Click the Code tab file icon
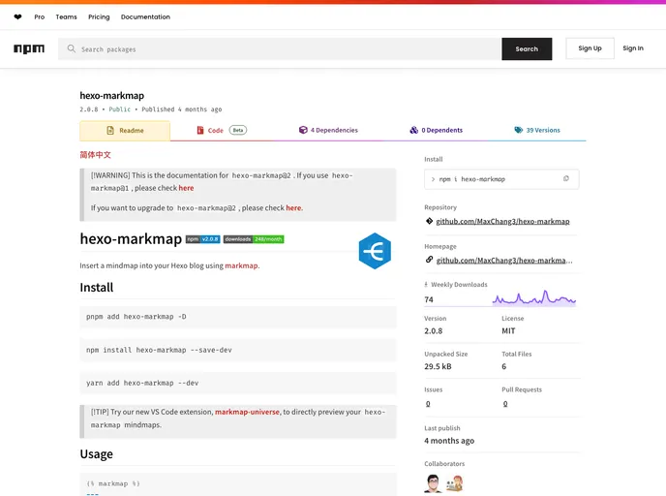Image resolution: width=666 pixels, height=496 pixels. point(200,130)
